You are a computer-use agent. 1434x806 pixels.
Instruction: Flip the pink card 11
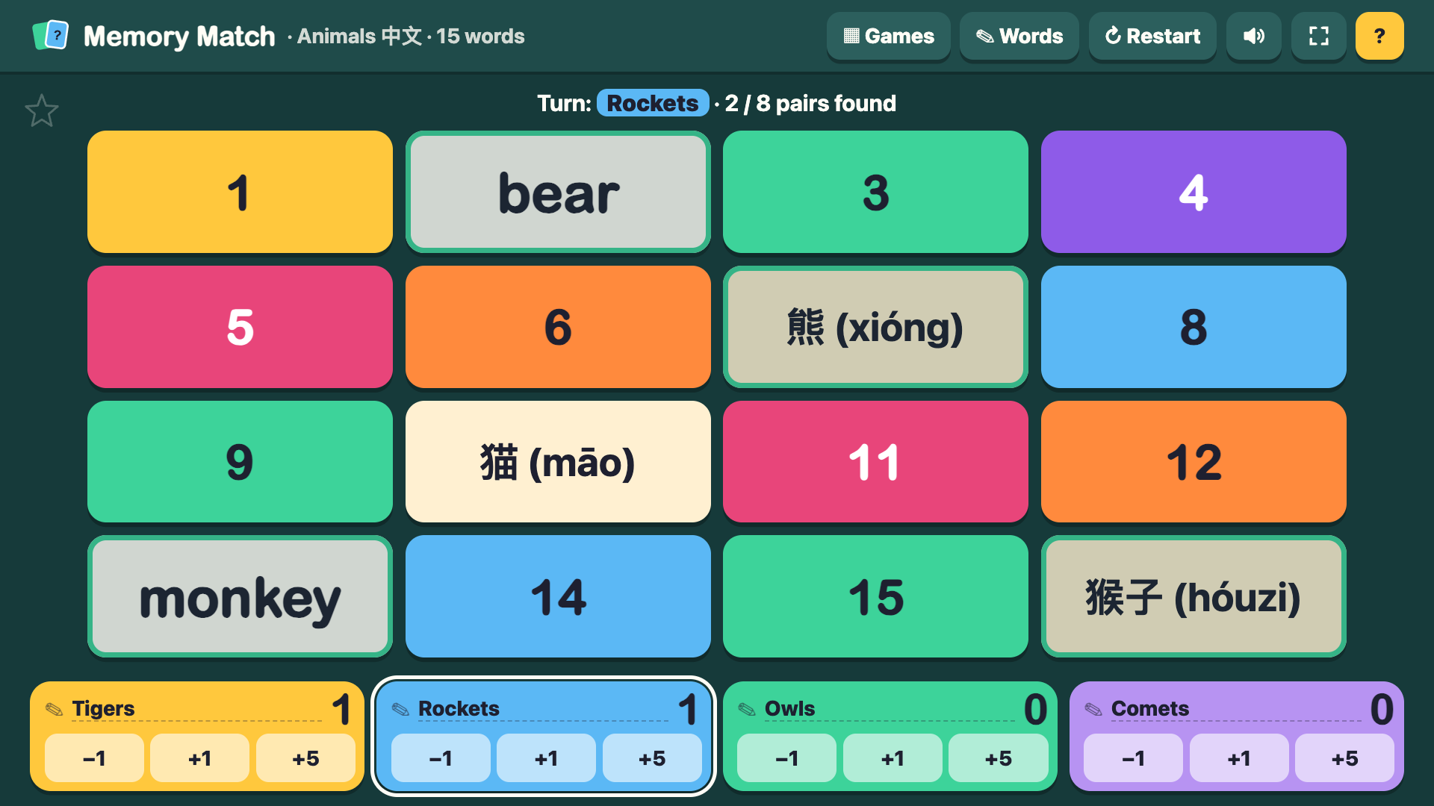(875, 462)
